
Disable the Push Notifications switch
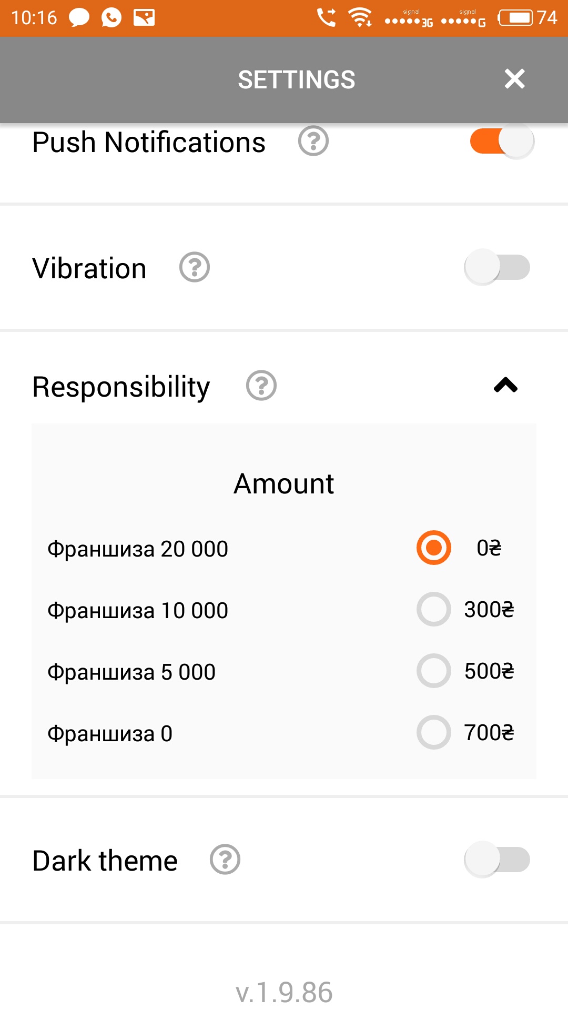pyautogui.click(x=502, y=141)
